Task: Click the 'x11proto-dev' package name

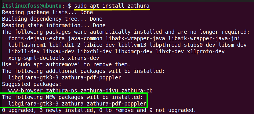Action: point(206,52)
